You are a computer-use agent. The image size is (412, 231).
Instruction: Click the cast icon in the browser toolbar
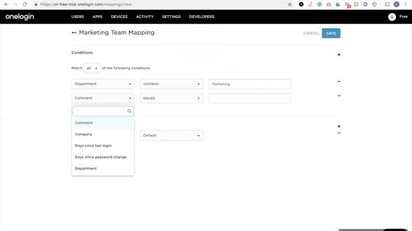[388, 4]
